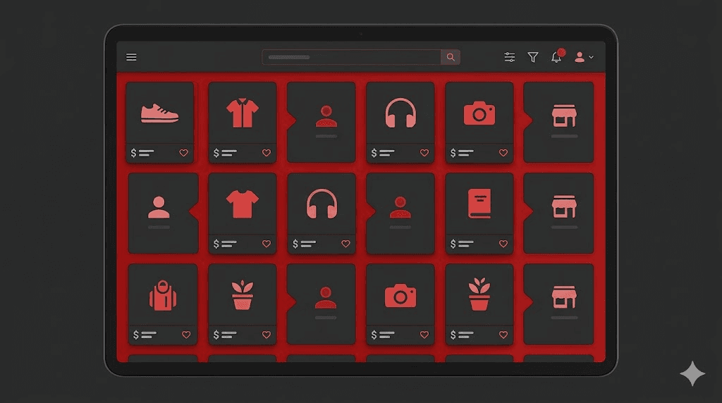Viewport: 722px width, 403px height.
Task: Expand the account dropdown chevron
Action: coord(592,58)
